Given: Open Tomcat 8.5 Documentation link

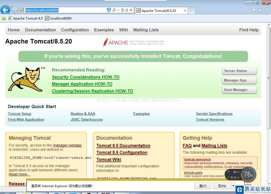Looking at the screenshot, I should (x=123, y=145).
